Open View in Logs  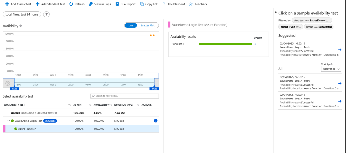pos(100,4)
